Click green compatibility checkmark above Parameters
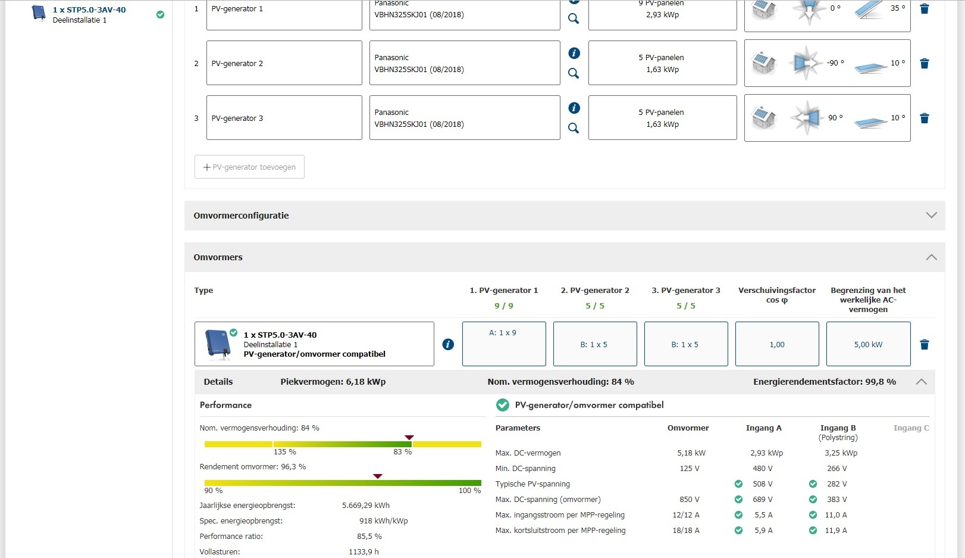 503,405
